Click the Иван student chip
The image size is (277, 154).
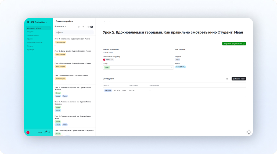click(178, 60)
